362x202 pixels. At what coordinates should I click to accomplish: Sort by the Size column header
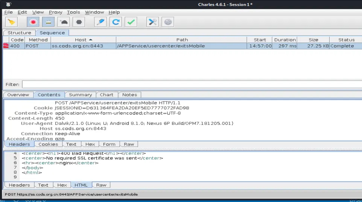[313, 40]
